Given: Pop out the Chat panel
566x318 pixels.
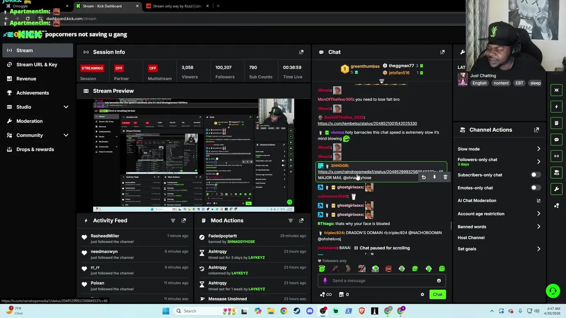Looking at the screenshot, I should (x=442, y=52).
